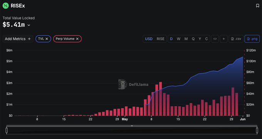Click the tallest May 10 volume bar
This screenshot has height=139, width=262.
[160, 99]
